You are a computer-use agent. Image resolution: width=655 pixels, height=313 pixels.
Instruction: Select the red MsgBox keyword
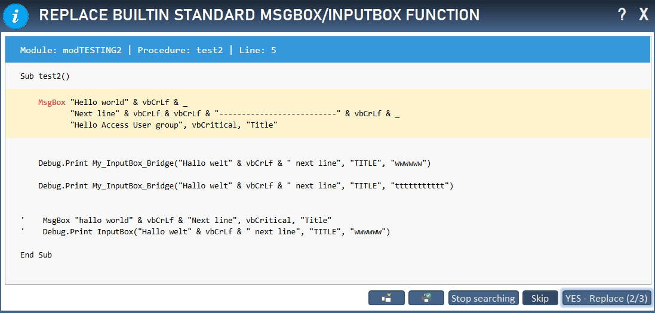click(52, 102)
